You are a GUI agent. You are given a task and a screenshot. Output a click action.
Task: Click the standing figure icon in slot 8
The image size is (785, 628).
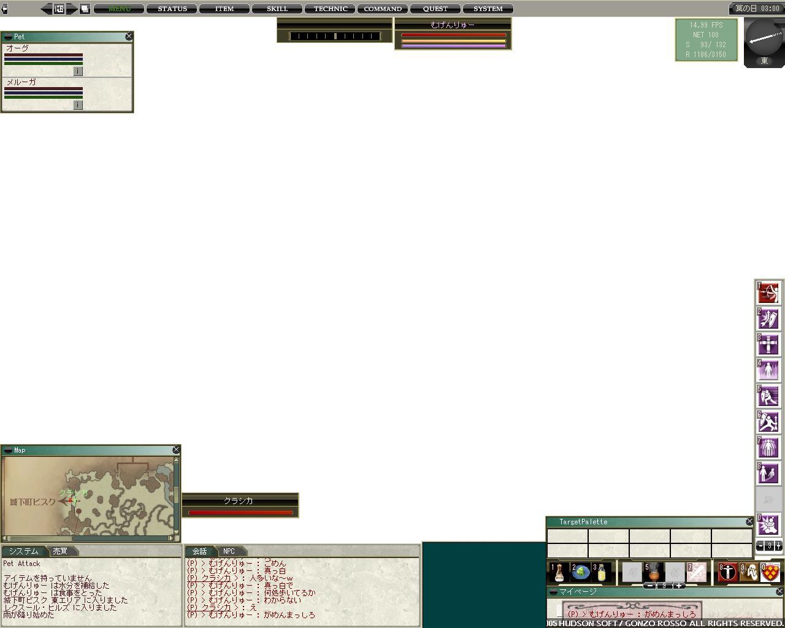click(727, 573)
